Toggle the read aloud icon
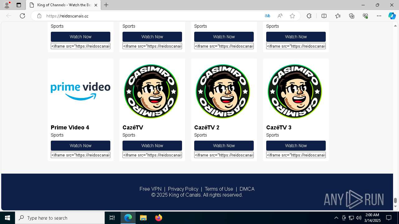Image resolution: width=399 pixels, height=224 pixels. point(280,16)
